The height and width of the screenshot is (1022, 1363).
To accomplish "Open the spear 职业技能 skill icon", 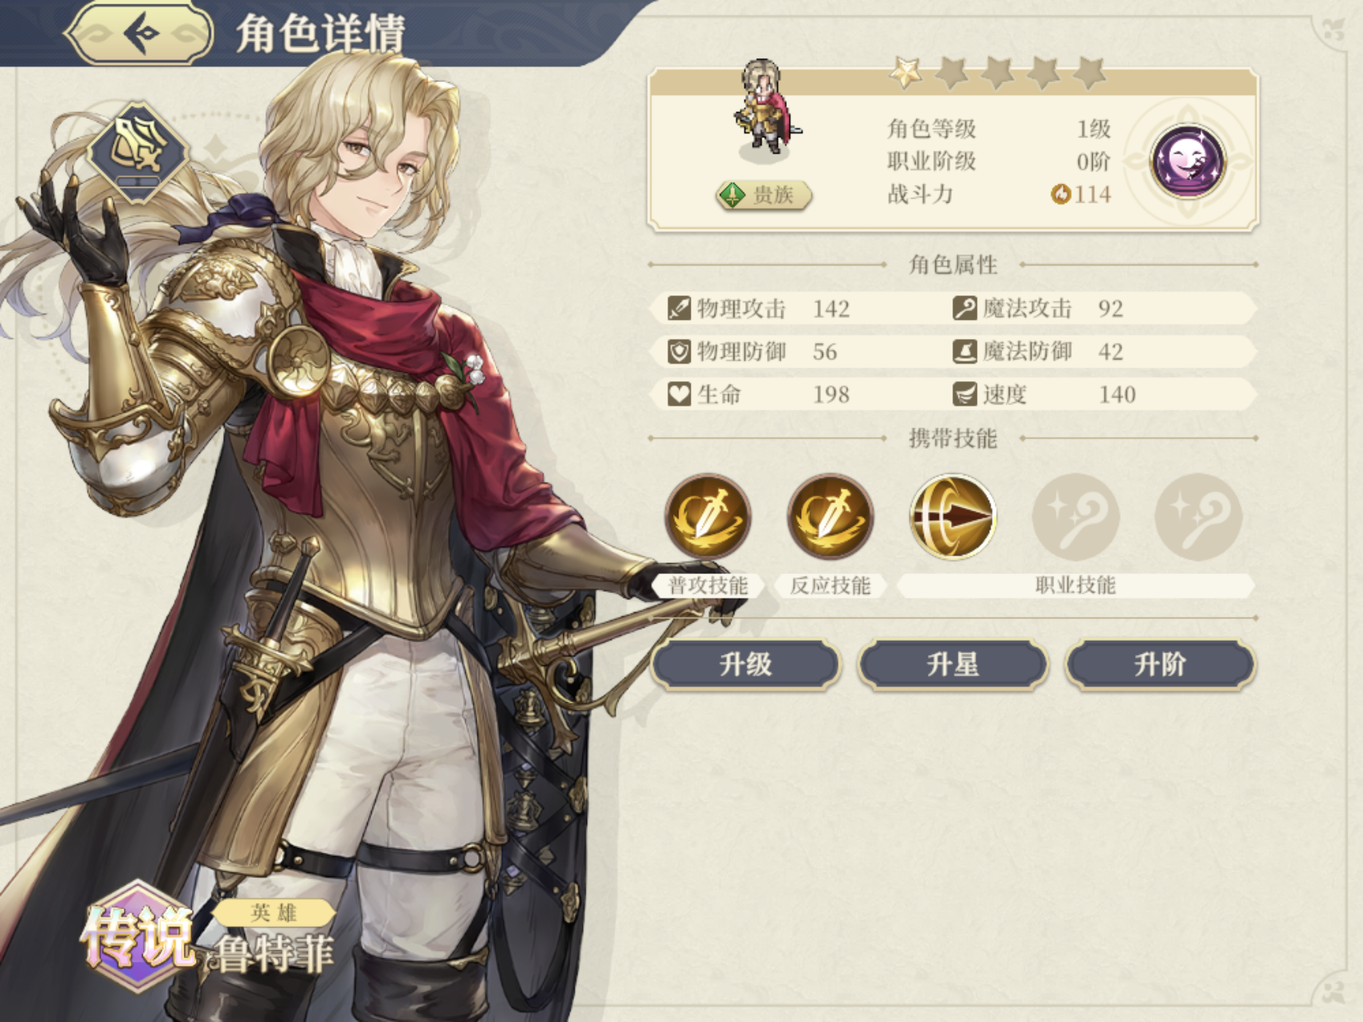I will [952, 517].
